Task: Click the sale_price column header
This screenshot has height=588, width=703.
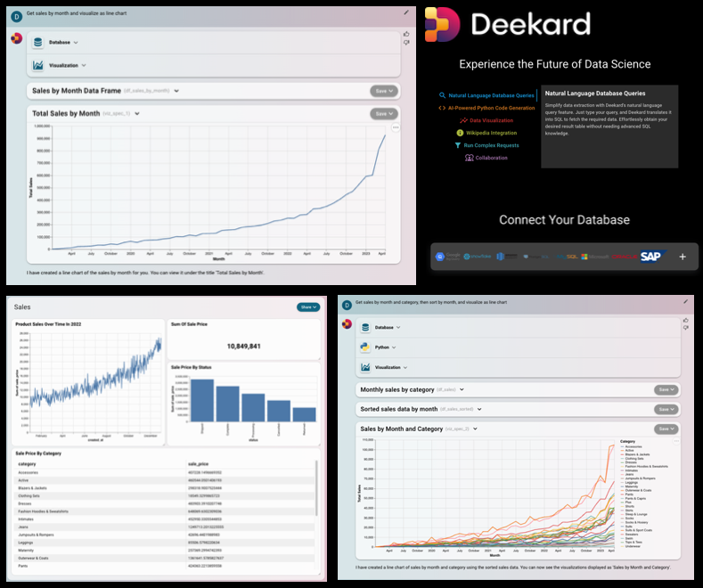Action: pos(198,464)
